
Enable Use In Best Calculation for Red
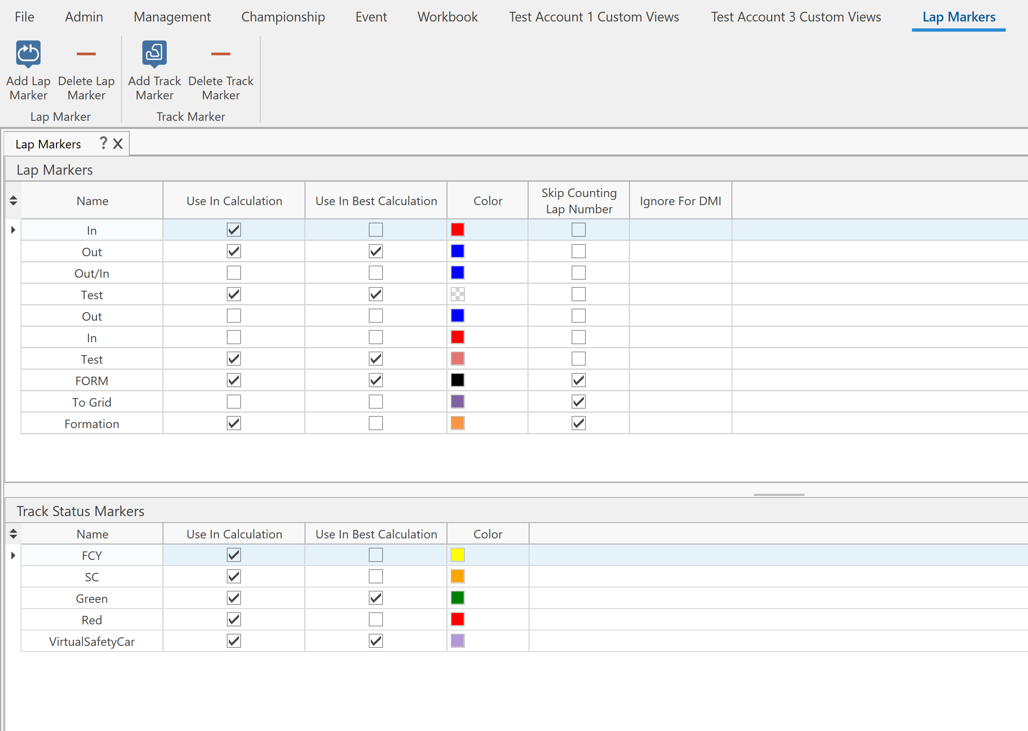coord(376,620)
